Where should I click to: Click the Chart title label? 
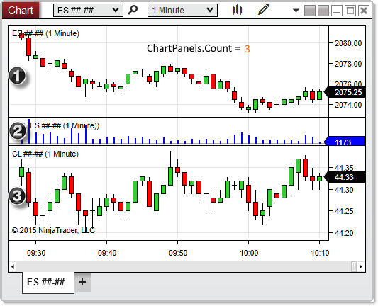[21, 11]
